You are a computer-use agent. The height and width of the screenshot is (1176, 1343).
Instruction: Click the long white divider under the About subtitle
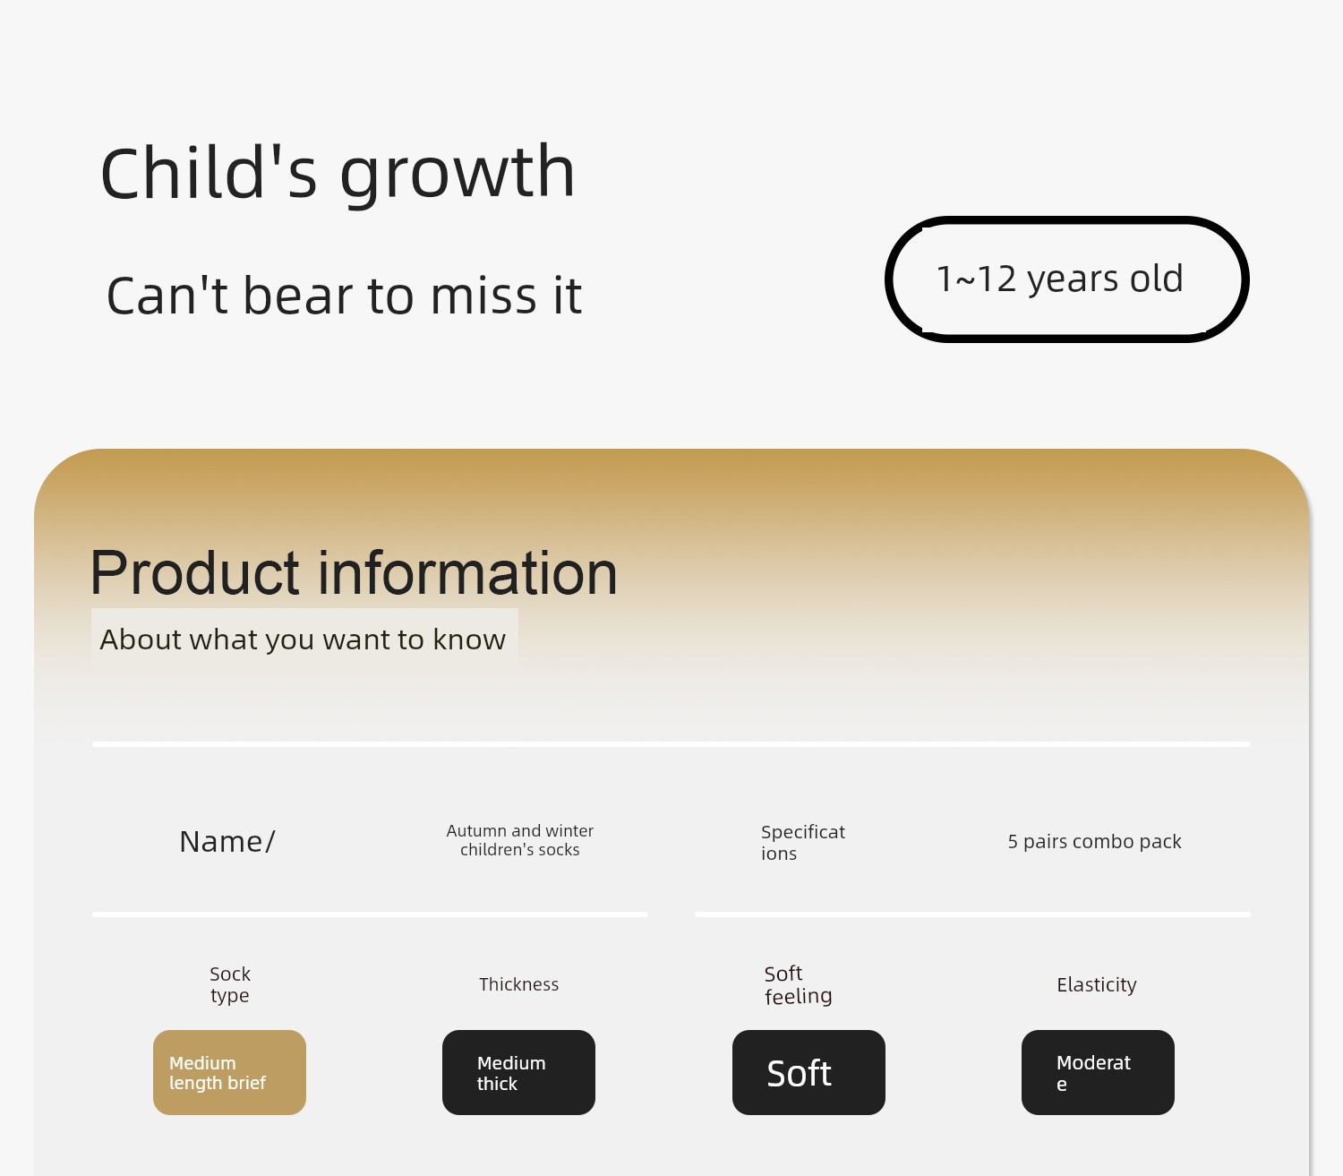point(671,744)
